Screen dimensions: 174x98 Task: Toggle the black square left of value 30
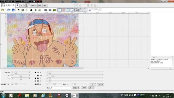coord(35,72)
